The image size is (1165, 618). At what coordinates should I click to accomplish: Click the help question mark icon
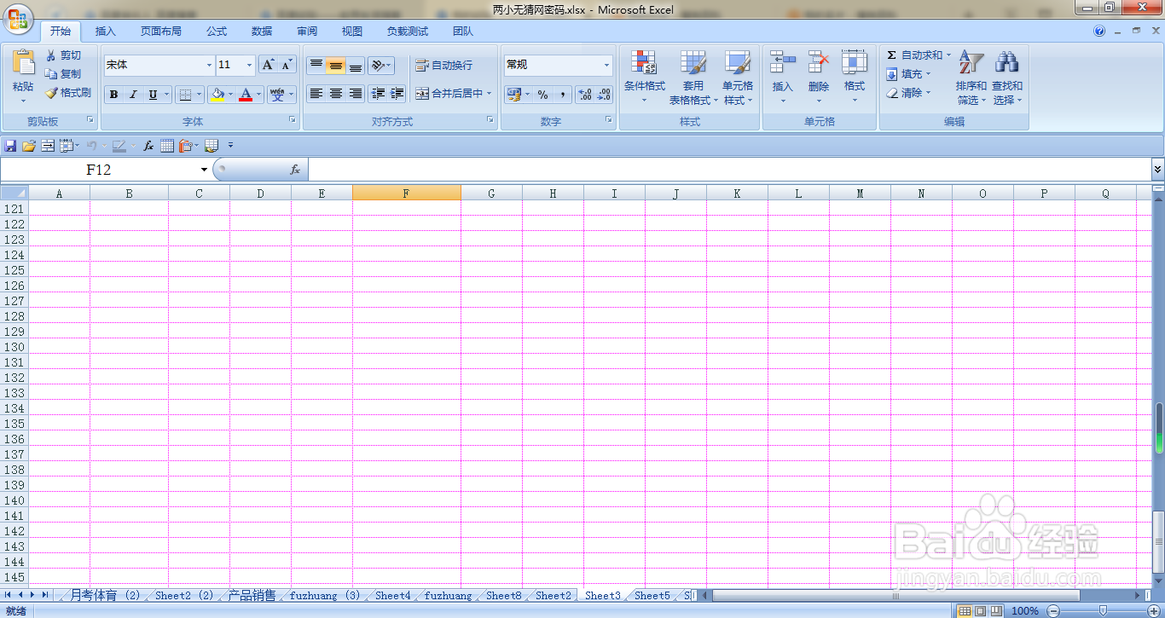pos(1099,31)
